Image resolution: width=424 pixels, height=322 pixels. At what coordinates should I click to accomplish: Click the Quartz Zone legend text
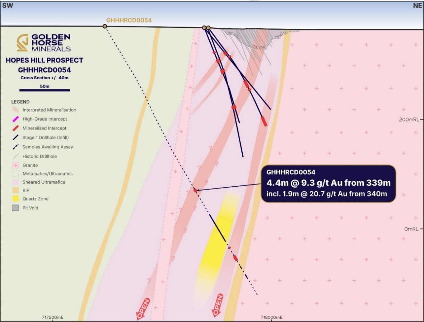click(36, 199)
